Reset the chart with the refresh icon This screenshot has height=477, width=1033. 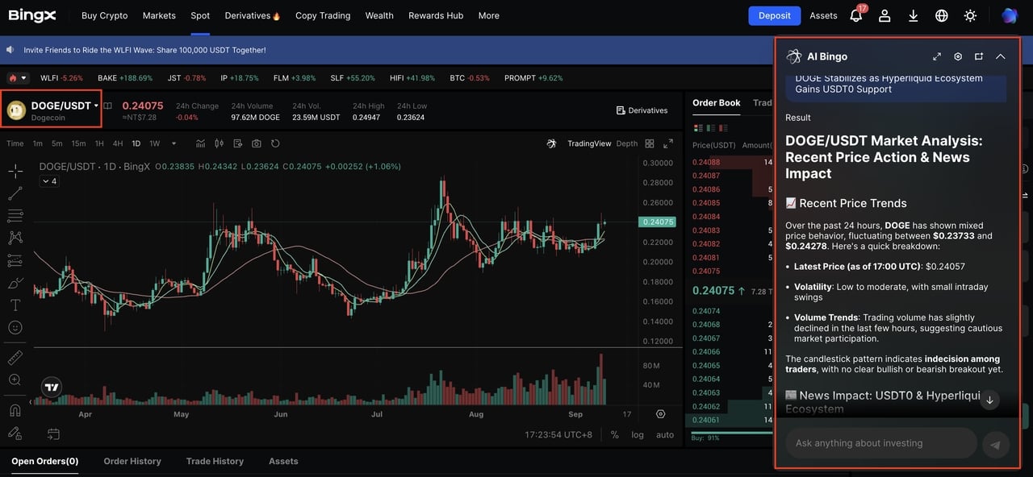pos(275,143)
